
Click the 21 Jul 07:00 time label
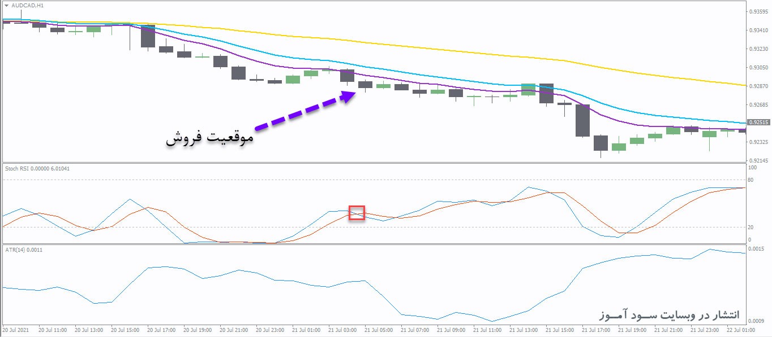point(415,329)
